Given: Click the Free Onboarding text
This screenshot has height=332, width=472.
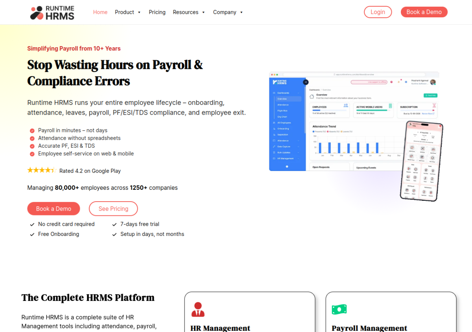Looking at the screenshot, I should [x=59, y=234].
